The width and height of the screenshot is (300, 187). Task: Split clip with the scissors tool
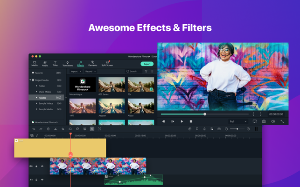[x=56, y=129]
